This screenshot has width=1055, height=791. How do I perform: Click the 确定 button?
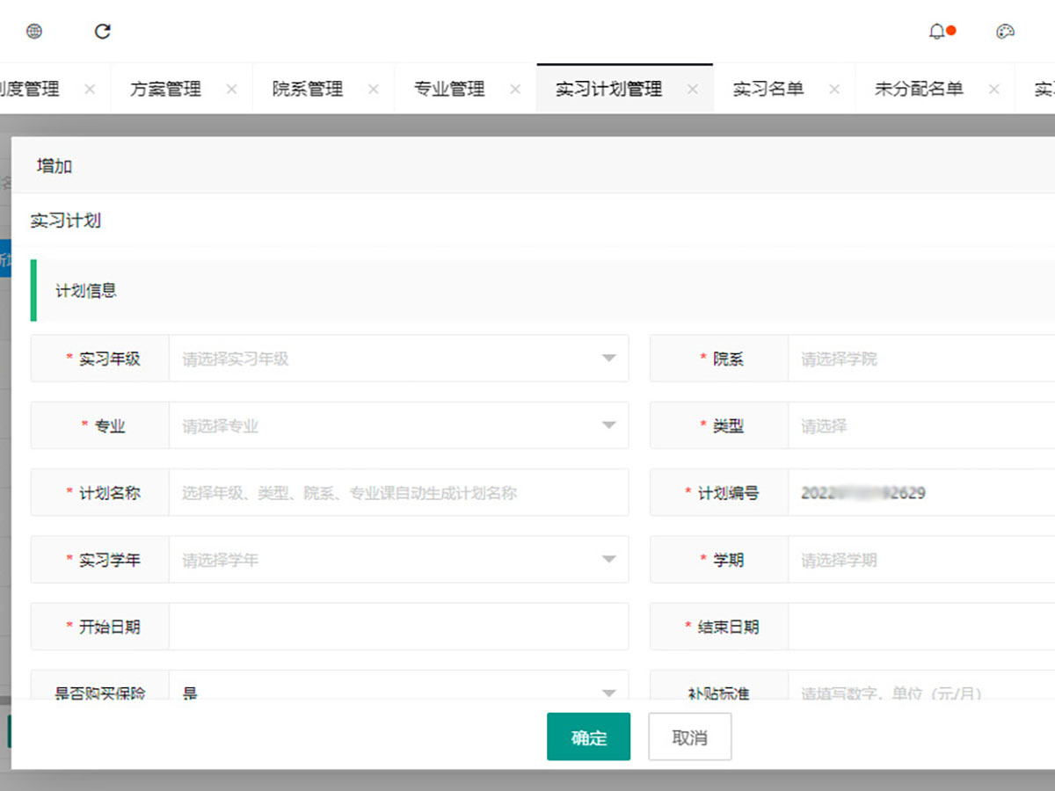click(x=588, y=737)
